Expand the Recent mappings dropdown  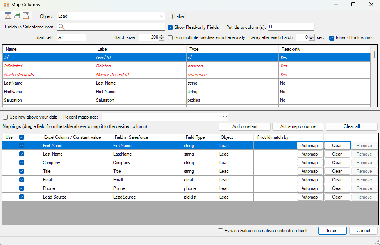225,117
